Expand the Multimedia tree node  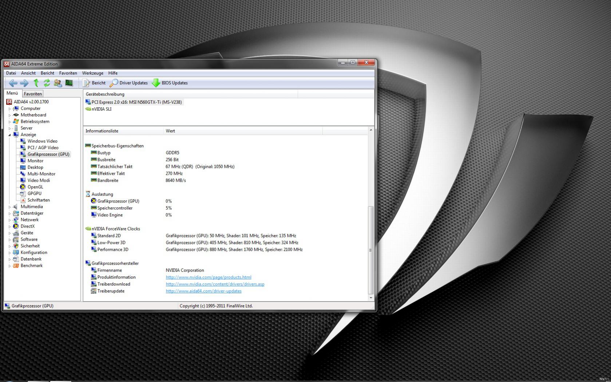[10, 207]
